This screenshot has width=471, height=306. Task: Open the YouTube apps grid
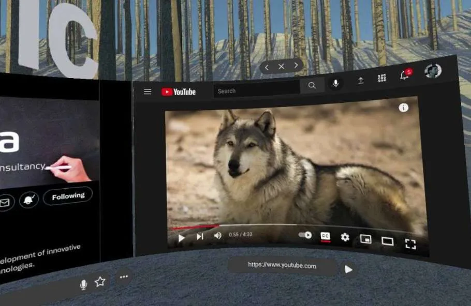pos(382,78)
